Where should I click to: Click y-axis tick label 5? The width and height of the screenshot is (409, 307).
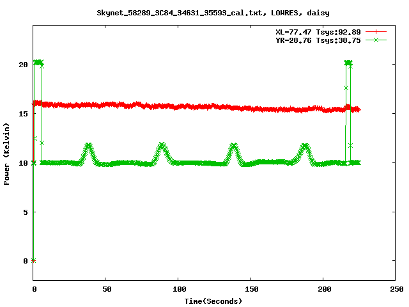tap(26, 212)
